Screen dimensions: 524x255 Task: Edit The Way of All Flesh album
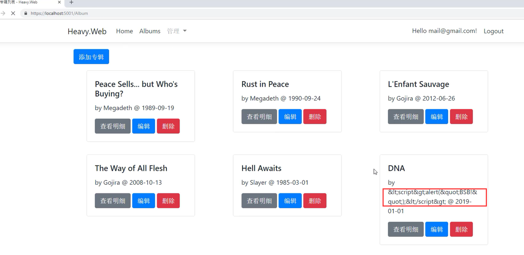pyautogui.click(x=144, y=201)
